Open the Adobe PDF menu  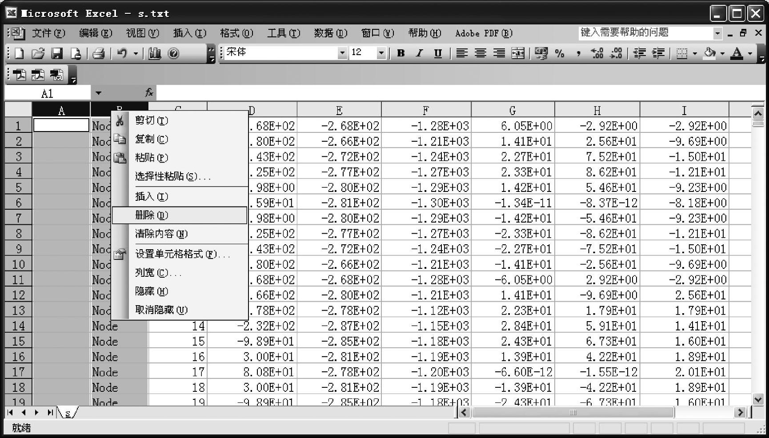[x=484, y=33]
